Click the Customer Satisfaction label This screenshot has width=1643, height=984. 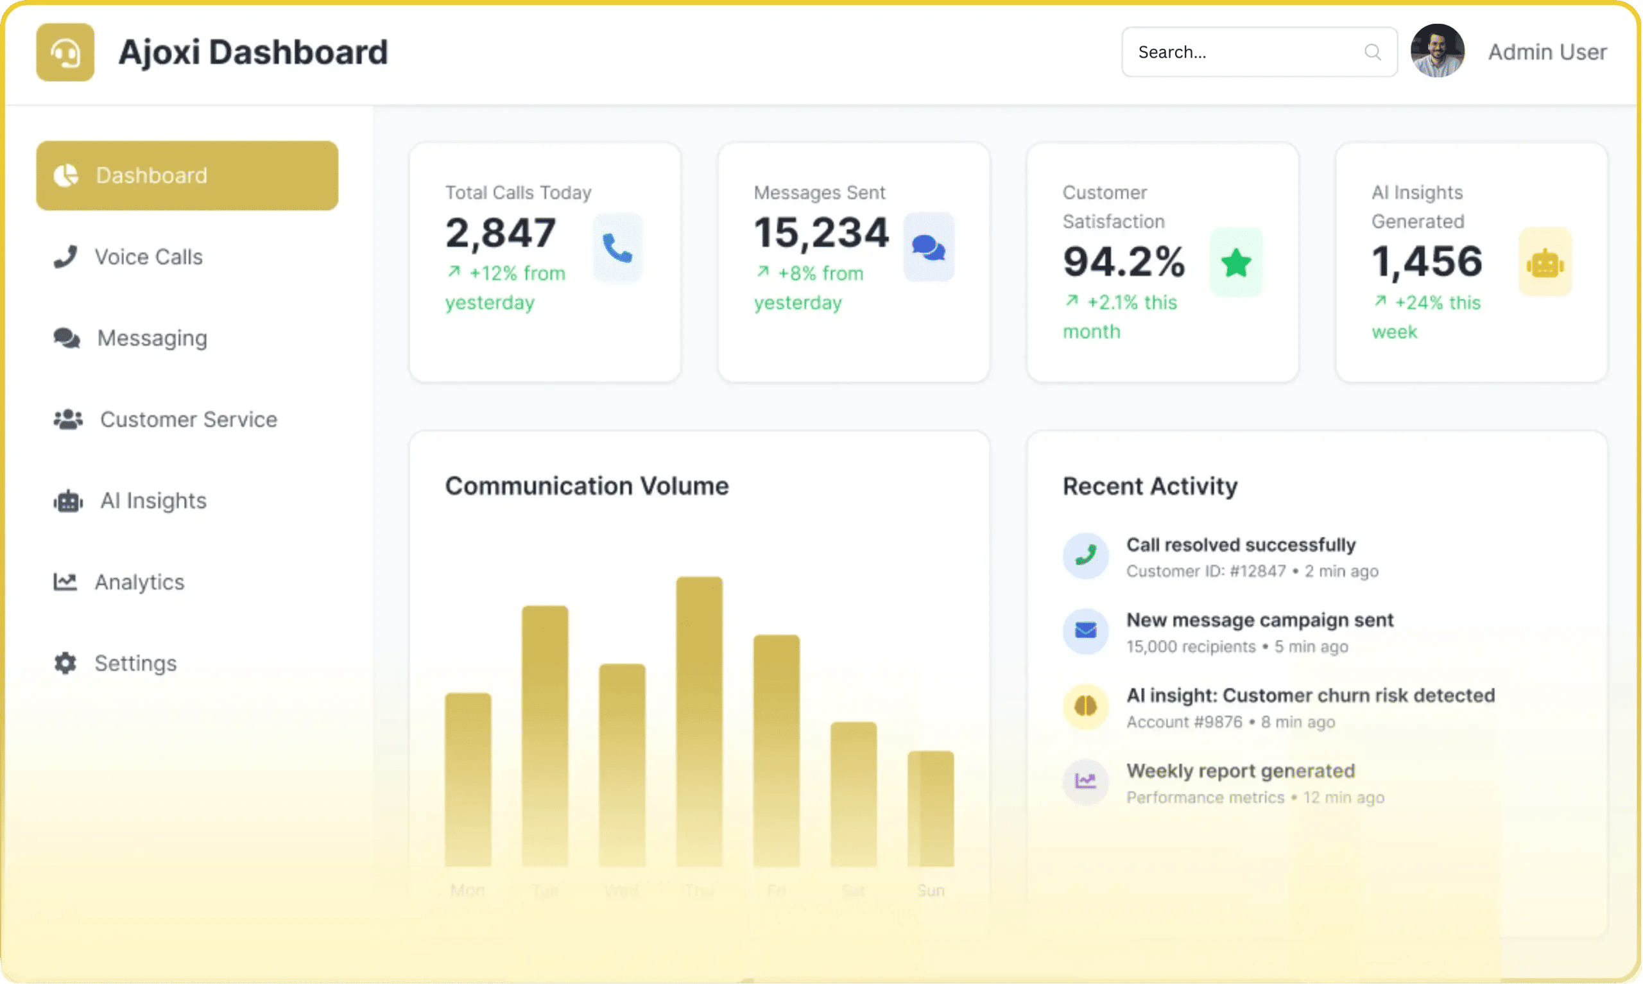click(x=1114, y=207)
